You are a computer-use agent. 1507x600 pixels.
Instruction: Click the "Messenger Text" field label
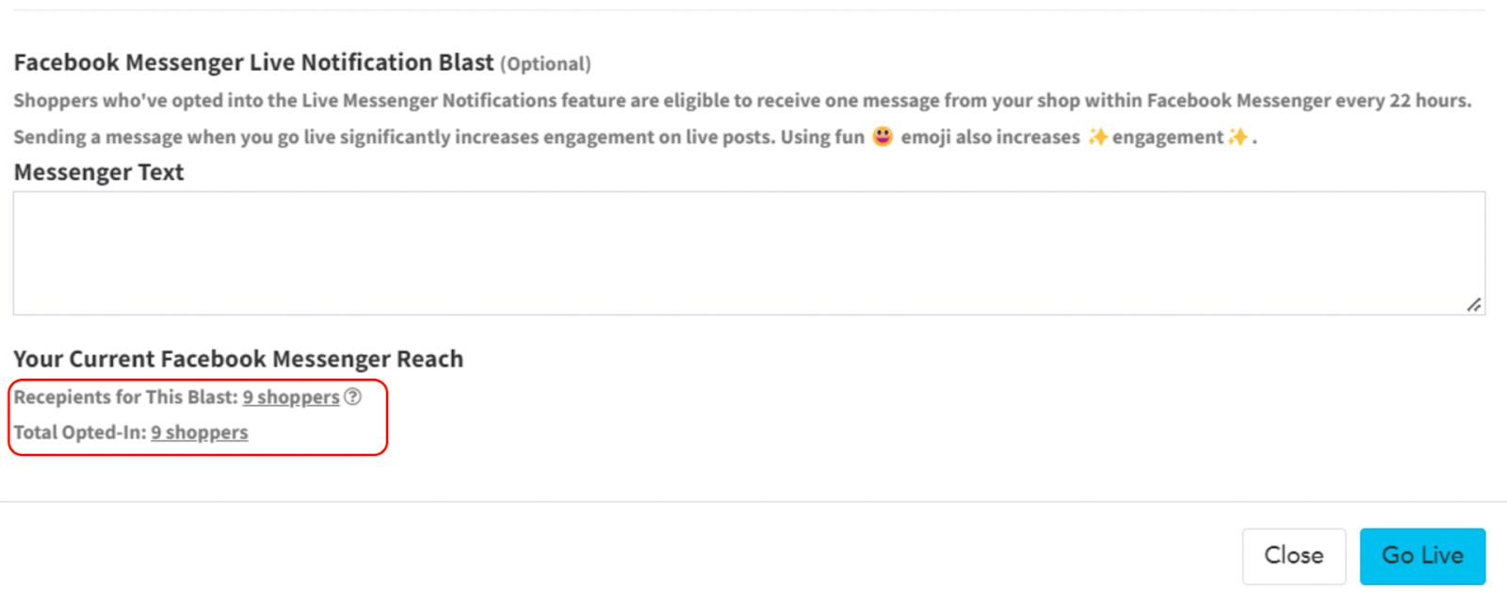pos(99,172)
